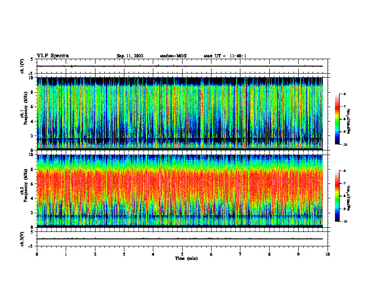Click the "8" tick on the Time axis

coord(269,254)
